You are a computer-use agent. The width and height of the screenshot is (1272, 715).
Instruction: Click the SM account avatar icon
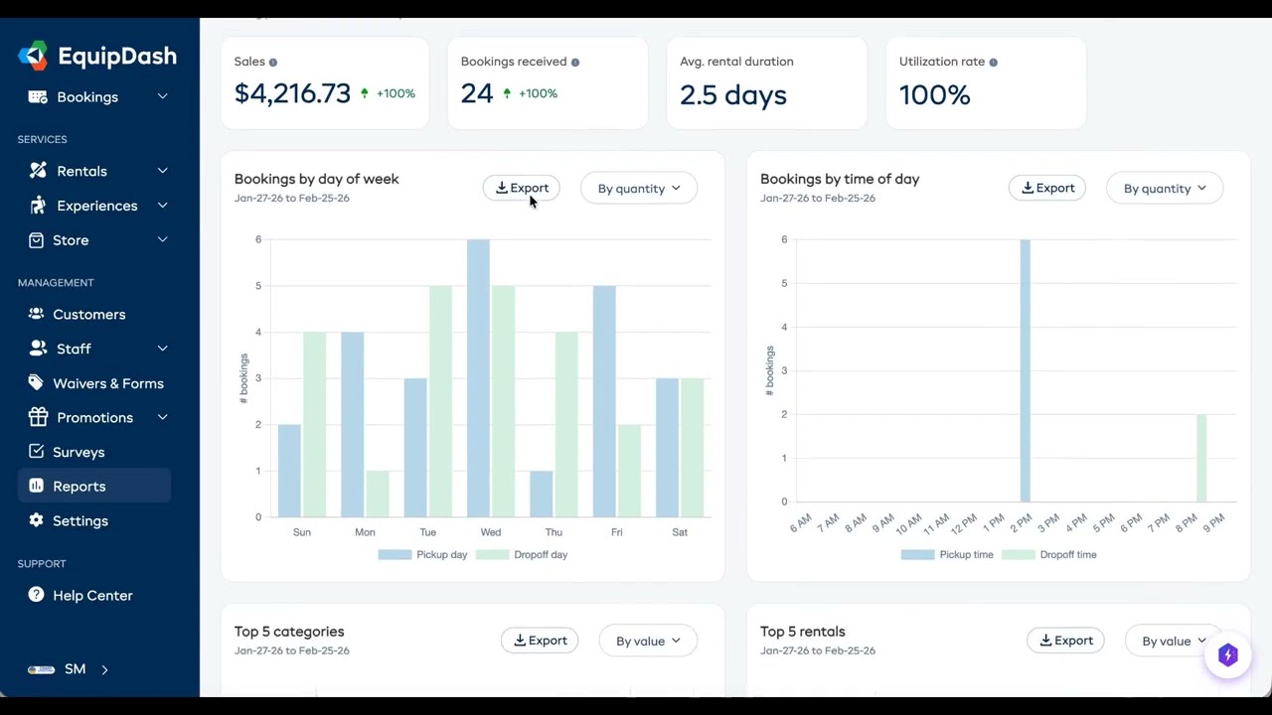pyautogui.click(x=41, y=669)
